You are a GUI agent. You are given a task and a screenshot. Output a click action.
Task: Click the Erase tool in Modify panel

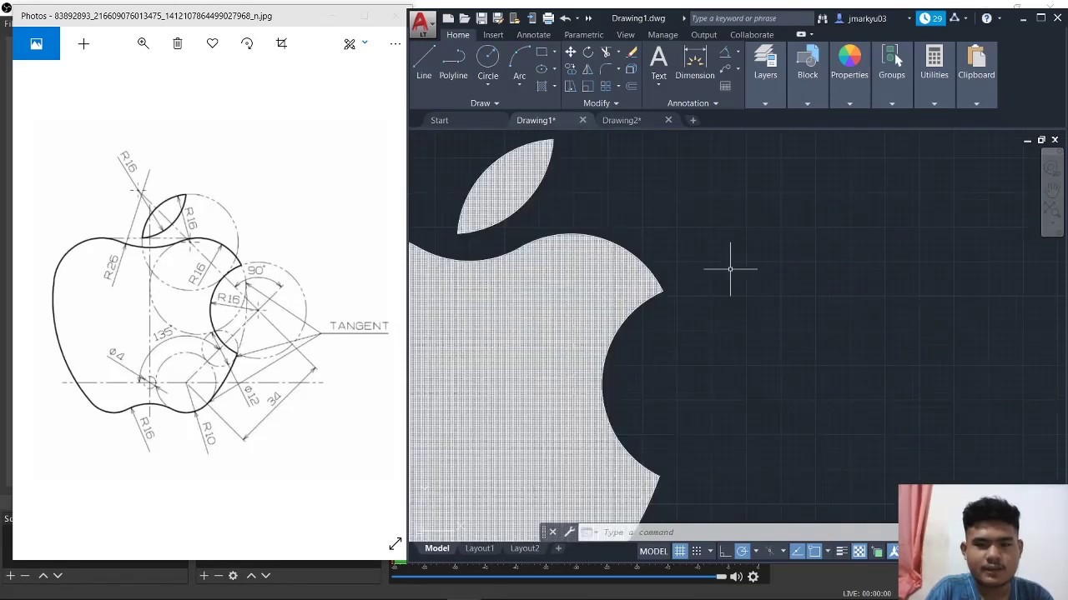click(632, 52)
